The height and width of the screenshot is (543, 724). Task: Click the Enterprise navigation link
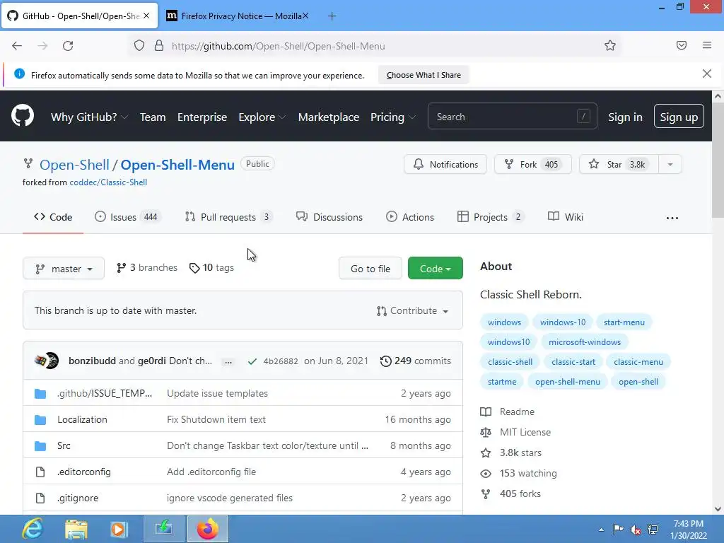(x=202, y=117)
